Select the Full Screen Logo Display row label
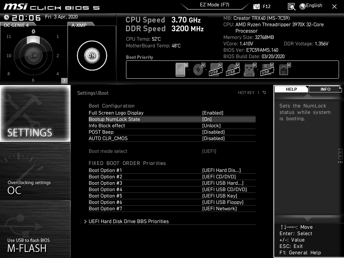Viewport: 344px width, 258px height. 116,113
